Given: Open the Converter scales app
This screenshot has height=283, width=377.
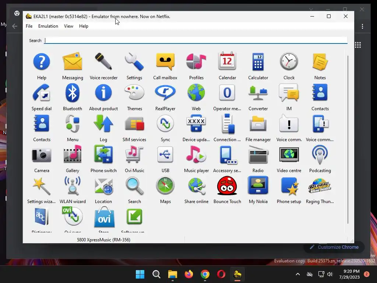Looking at the screenshot, I should [258, 93].
